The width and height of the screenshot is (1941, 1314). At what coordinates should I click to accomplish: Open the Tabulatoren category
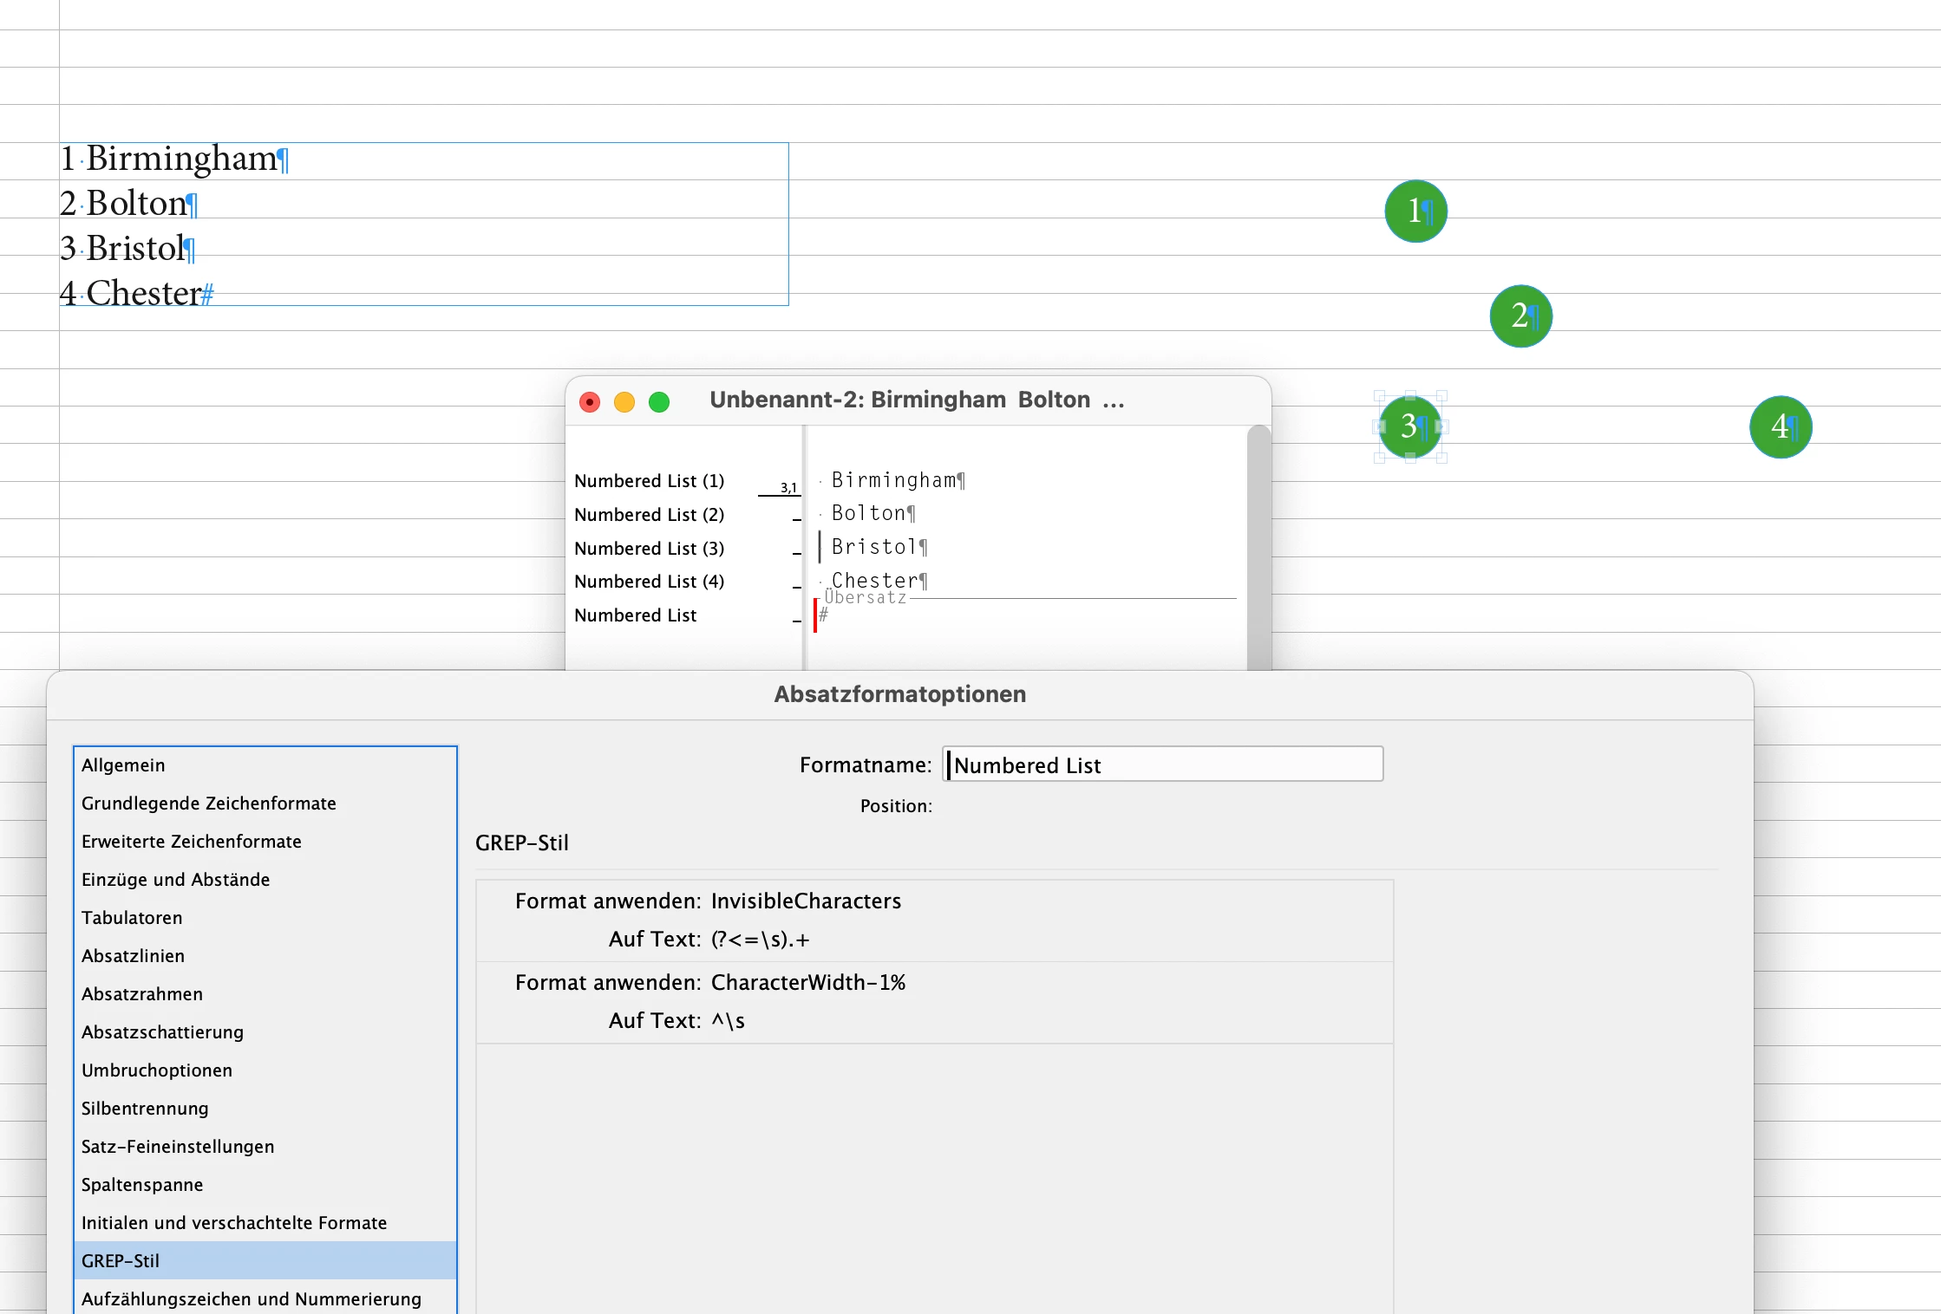click(x=132, y=917)
